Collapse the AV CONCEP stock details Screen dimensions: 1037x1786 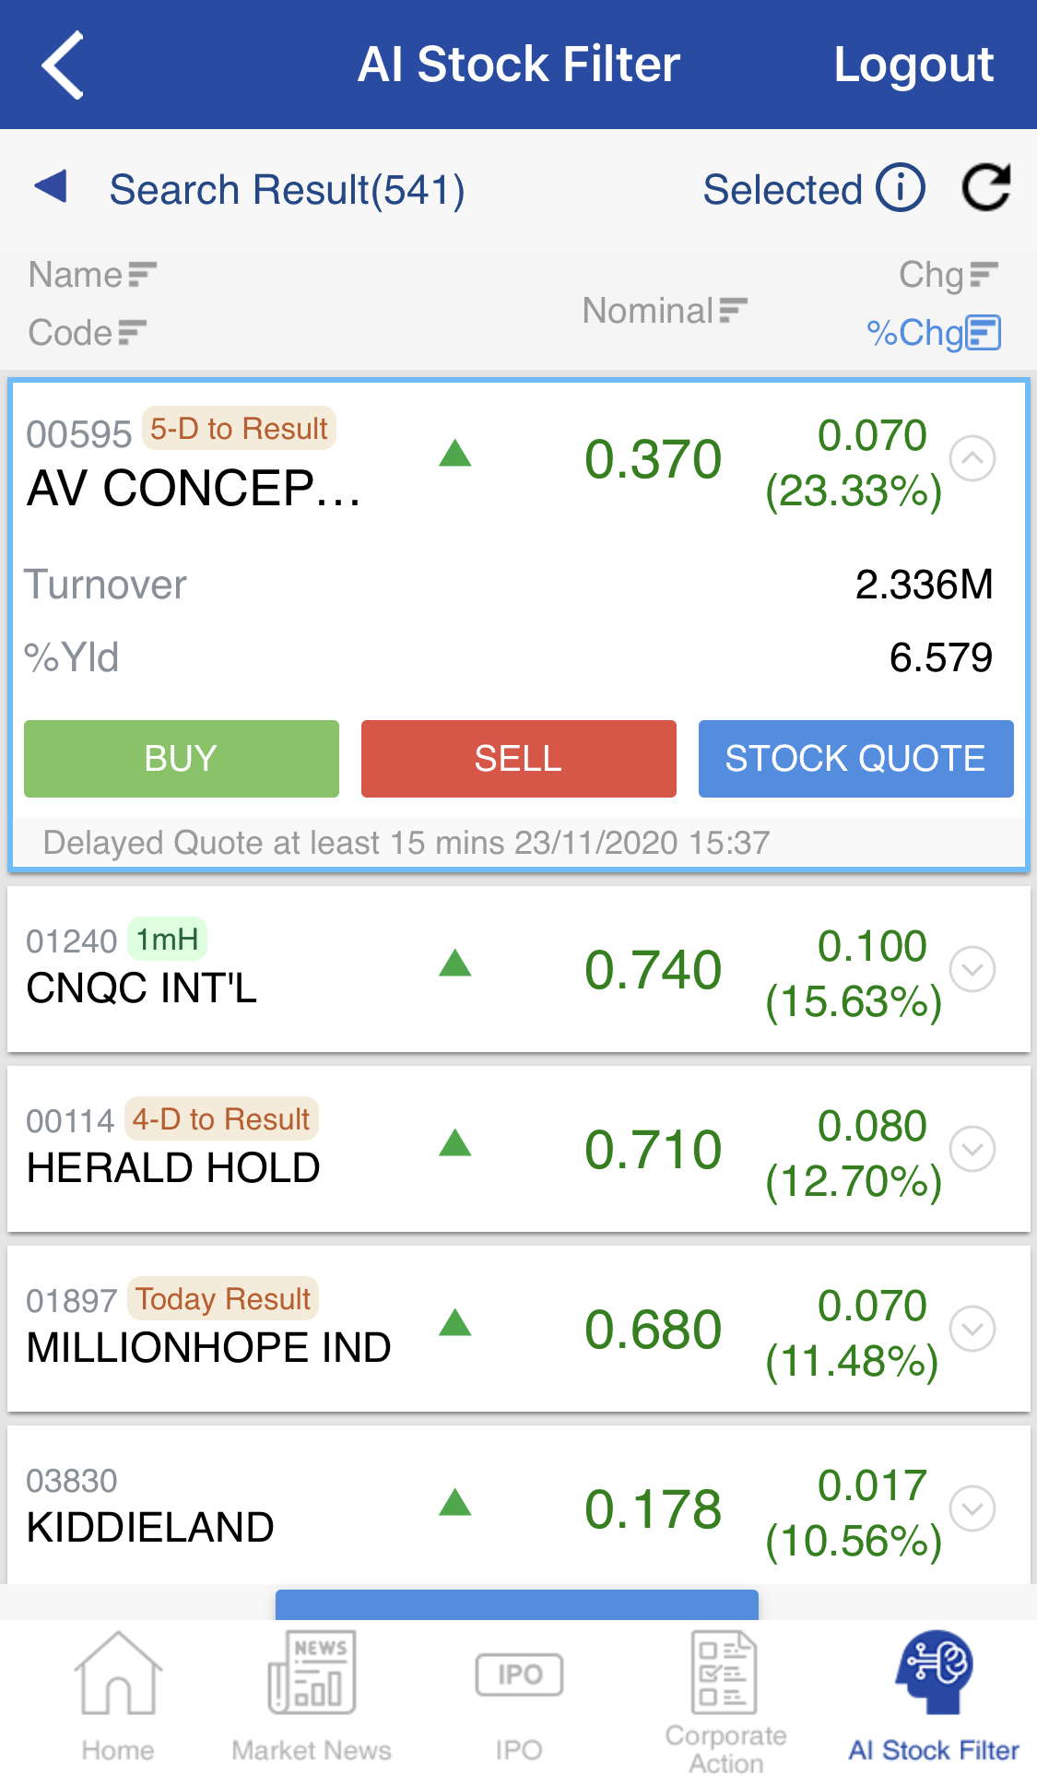tap(972, 458)
